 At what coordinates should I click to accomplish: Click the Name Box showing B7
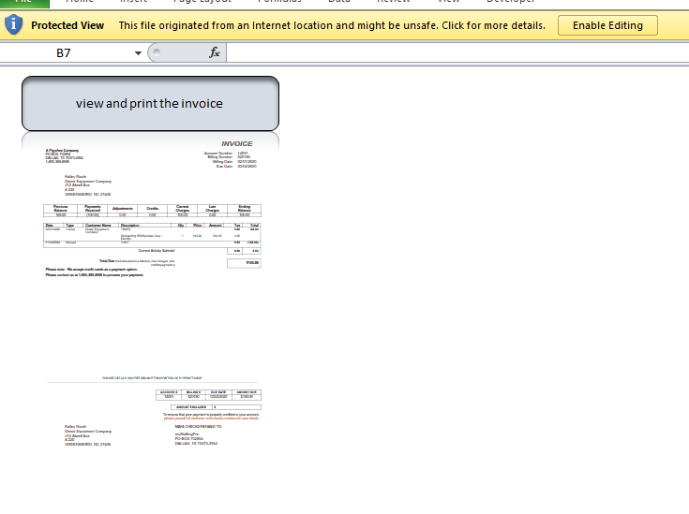pos(64,53)
